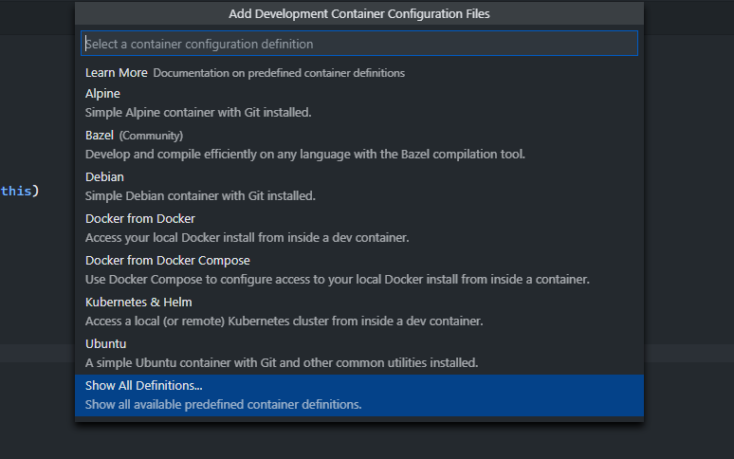Click Show All Definitions... entry

[144, 385]
